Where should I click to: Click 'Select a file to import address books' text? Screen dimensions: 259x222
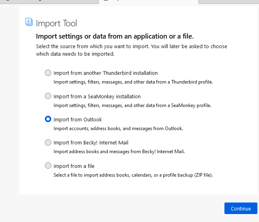pyautogui.click(x=133, y=175)
